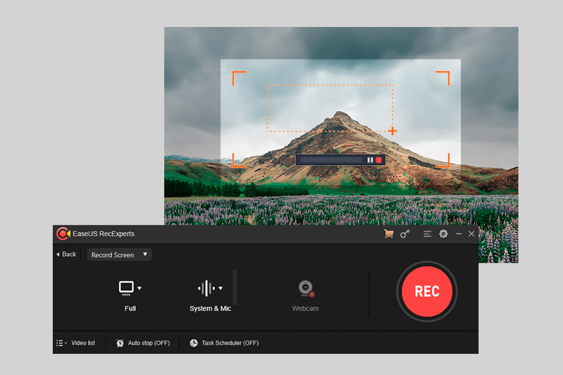
Task: Open the shopping cart to upgrade
Action: pyautogui.click(x=388, y=233)
